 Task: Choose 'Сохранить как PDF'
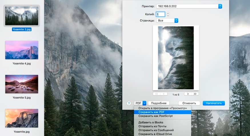(x=163, y=112)
